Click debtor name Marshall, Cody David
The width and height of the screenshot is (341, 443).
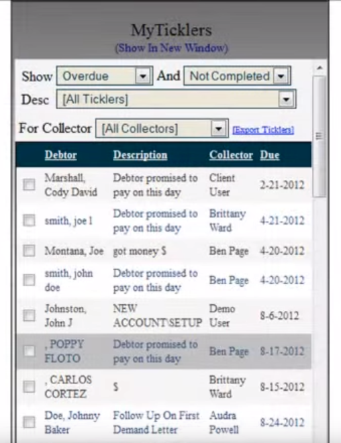tap(70, 185)
